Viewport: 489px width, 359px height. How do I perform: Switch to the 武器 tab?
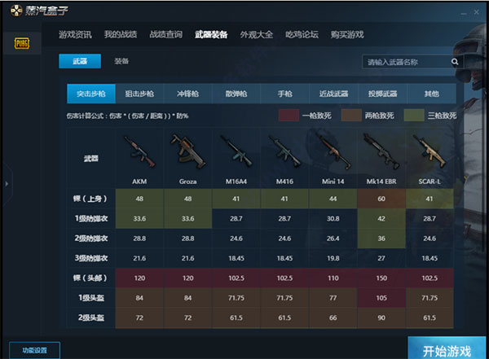tap(80, 61)
